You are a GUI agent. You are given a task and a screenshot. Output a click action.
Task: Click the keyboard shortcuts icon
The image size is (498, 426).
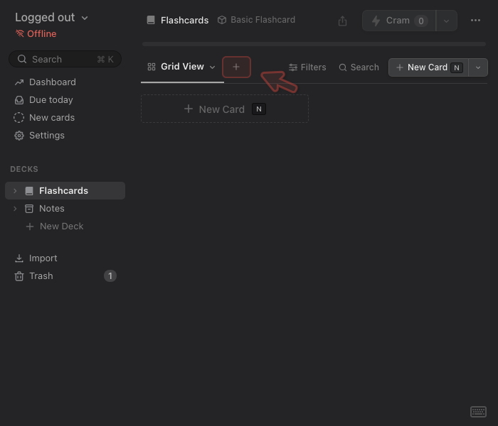click(478, 412)
